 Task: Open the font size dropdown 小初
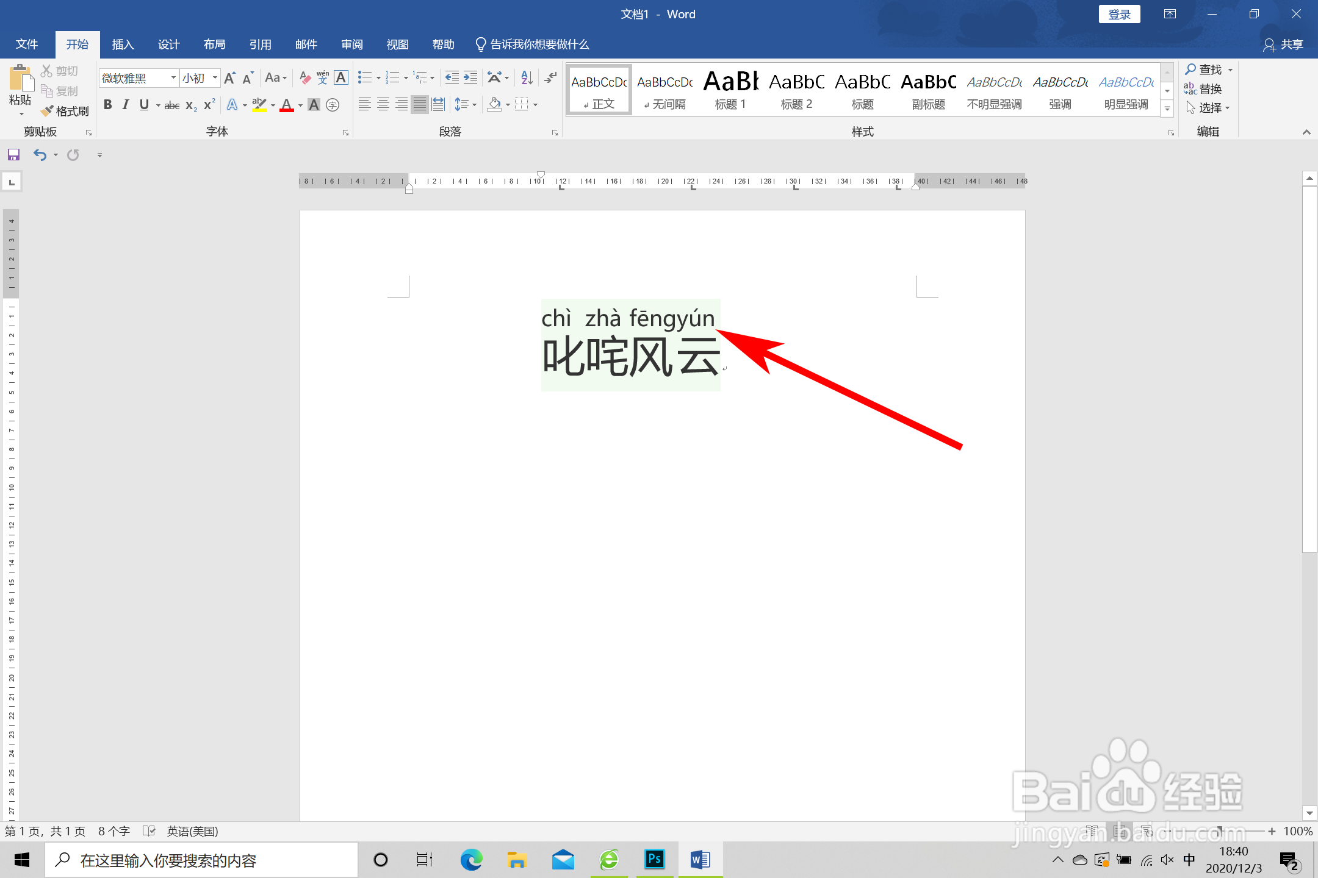click(x=215, y=78)
